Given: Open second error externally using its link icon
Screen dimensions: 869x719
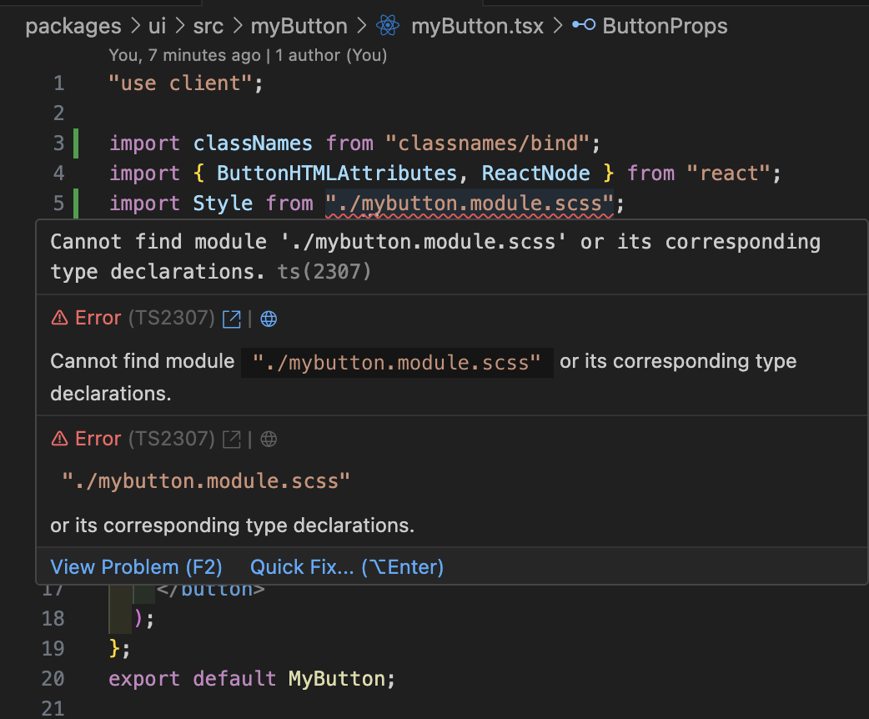Looking at the screenshot, I should click(x=231, y=439).
